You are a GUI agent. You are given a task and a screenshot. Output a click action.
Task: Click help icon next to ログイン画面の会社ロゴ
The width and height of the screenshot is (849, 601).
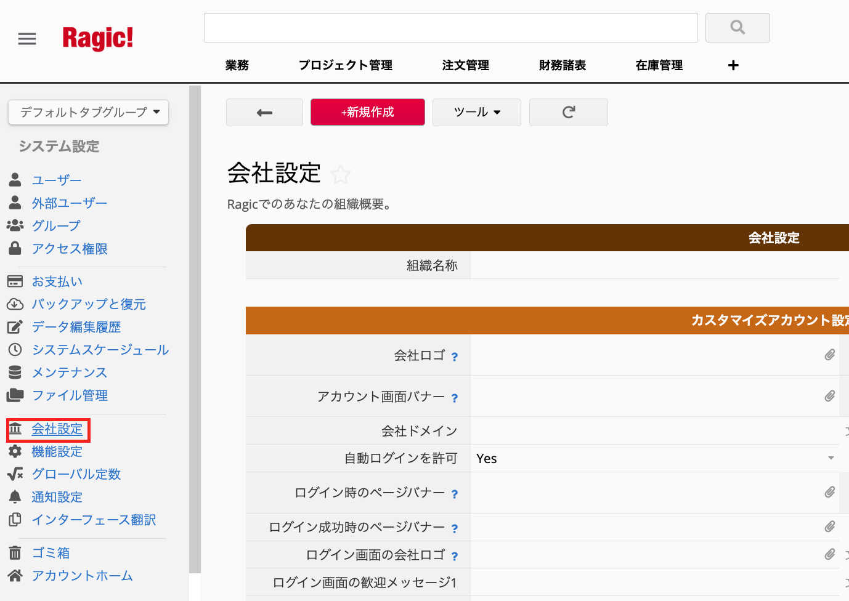tap(455, 556)
